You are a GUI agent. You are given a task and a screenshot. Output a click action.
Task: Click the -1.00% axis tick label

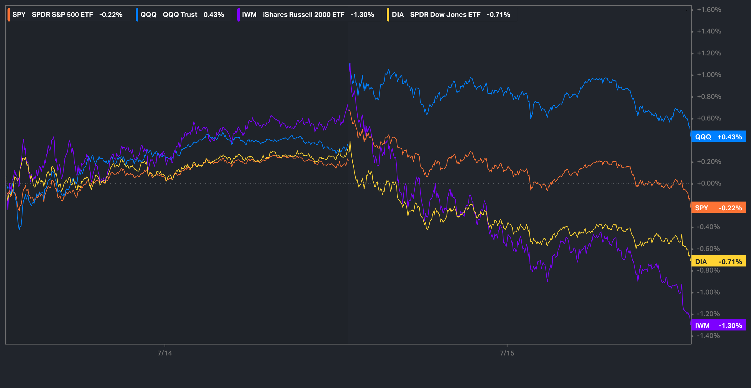708,292
